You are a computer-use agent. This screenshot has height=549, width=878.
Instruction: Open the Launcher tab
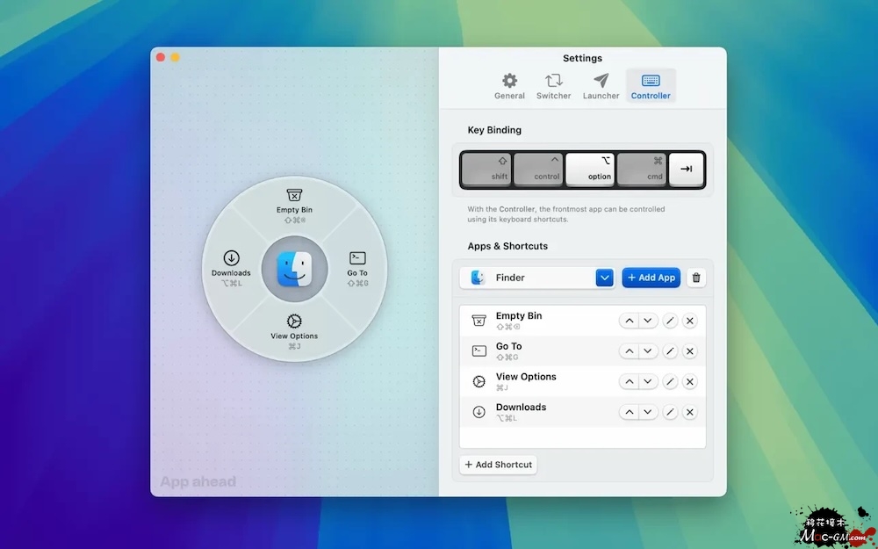pos(601,86)
